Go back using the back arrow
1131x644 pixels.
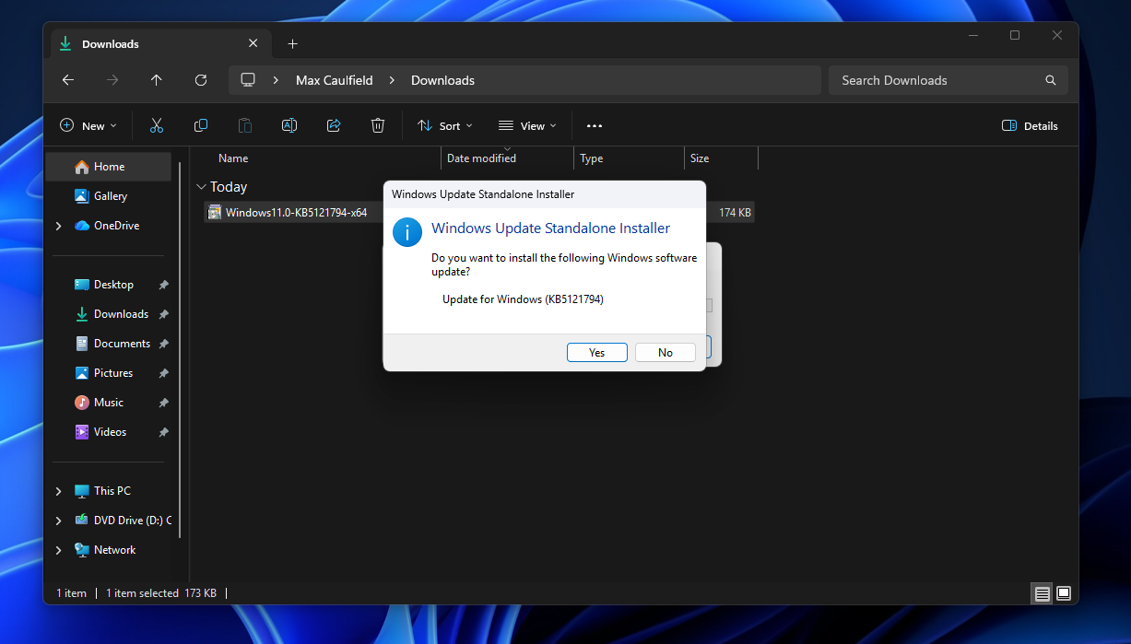click(68, 80)
